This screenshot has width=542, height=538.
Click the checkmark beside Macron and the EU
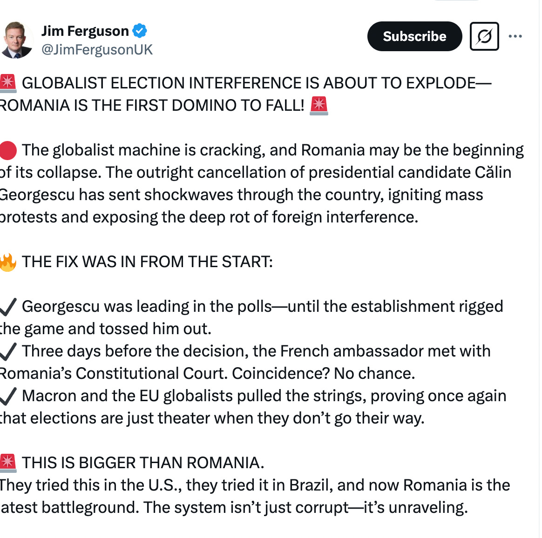pos(7,396)
